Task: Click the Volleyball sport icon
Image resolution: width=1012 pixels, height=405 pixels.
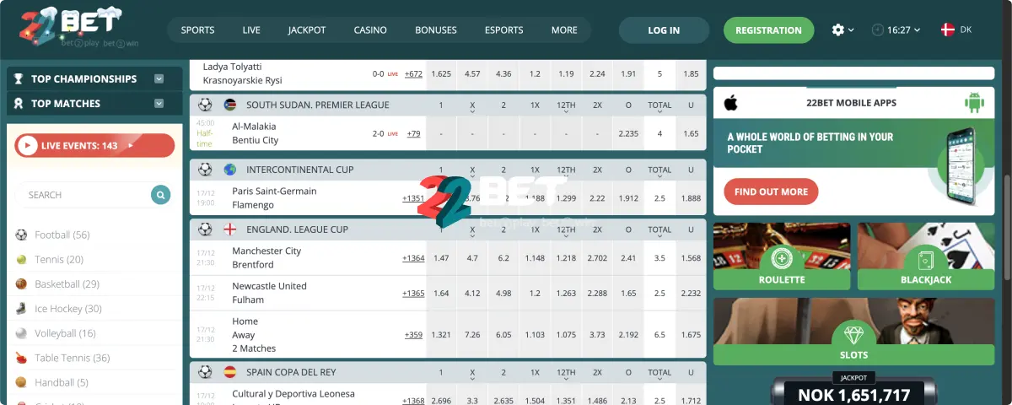Action: pyautogui.click(x=21, y=333)
